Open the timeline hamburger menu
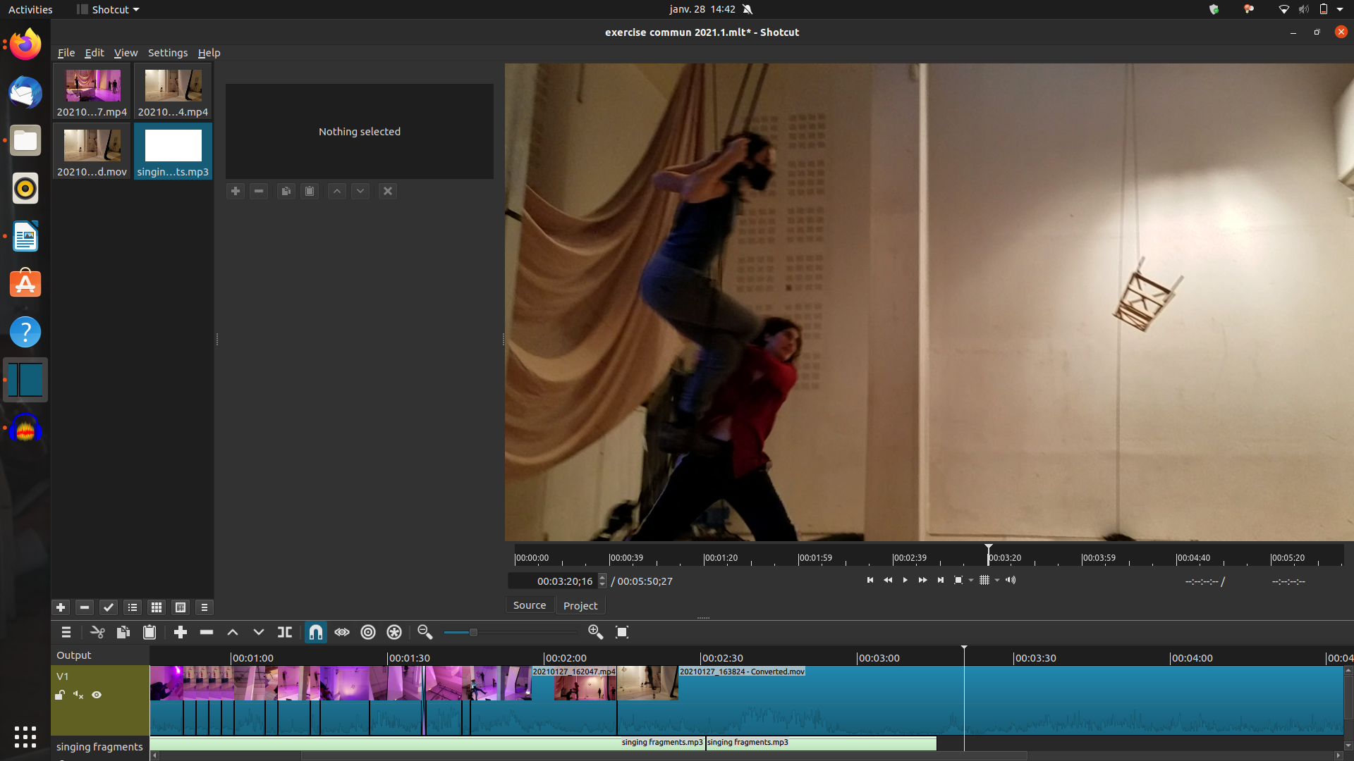 coord(66,632)
